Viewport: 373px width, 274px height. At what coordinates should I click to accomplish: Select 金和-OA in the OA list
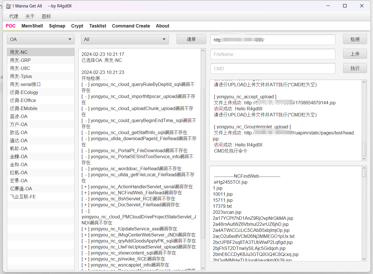tap(40, 165)
